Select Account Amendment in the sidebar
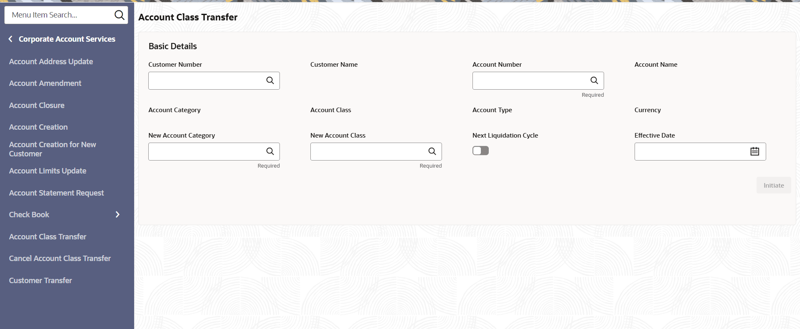The width and height of the screenshot is (800, 329). tap(45, 83)
